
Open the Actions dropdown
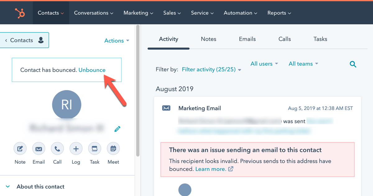[x=117, y=40]
